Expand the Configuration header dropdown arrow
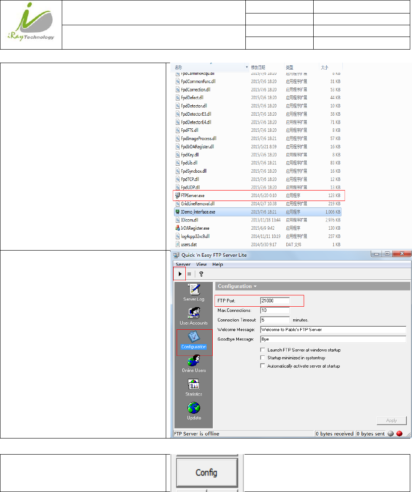Image resolution: width=412 pixels, height=492 pixels. click(255, 287)
